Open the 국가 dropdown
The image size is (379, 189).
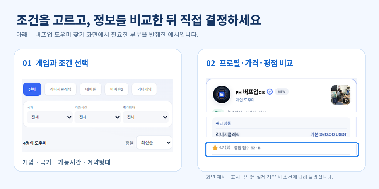pos(50,117)
